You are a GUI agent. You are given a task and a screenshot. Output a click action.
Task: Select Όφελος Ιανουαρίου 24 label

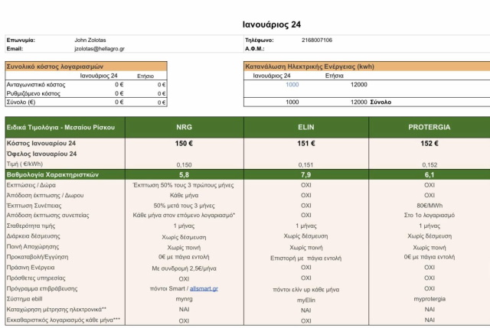pyautogui.click(x=41, y=154)
